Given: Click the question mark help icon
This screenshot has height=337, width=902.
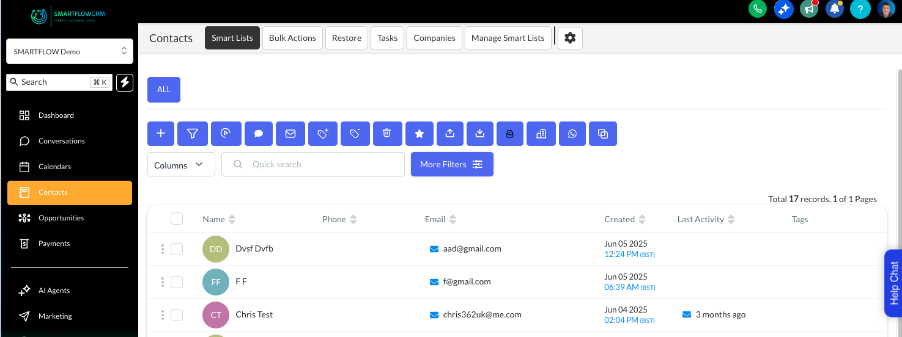Looking at the screenshot, I should pos(860,9).
